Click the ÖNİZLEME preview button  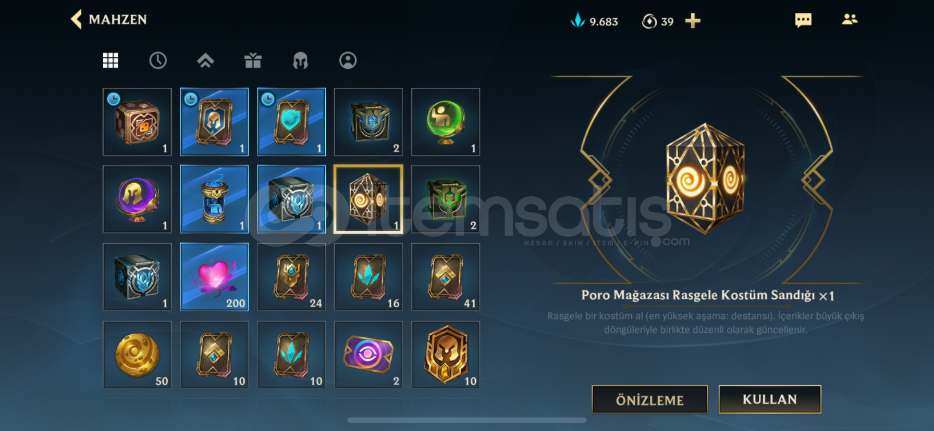(649, 400)
